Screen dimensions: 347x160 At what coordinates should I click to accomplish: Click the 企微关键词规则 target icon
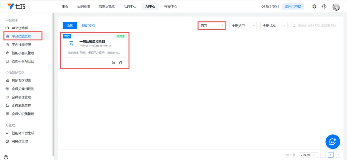pos(7,89)
